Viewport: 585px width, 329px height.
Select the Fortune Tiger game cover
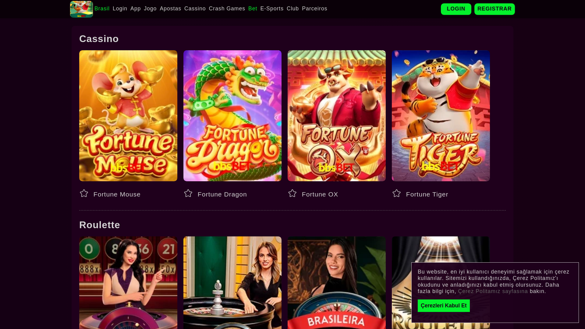[441, 116]
